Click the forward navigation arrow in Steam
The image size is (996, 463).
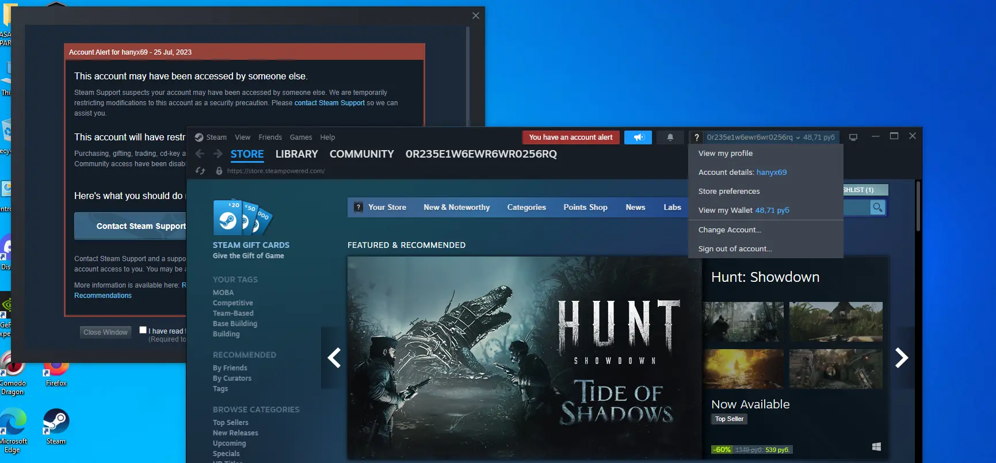click(x=218, y=154)
